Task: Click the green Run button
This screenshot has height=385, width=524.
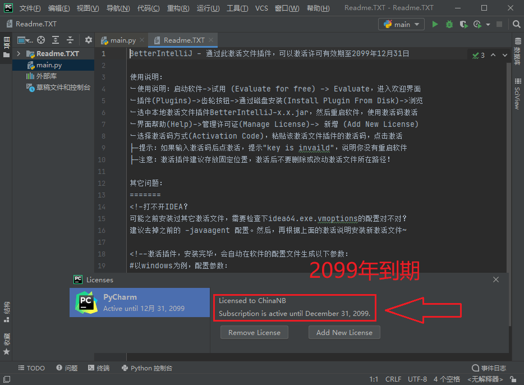Action: point(435,24)
